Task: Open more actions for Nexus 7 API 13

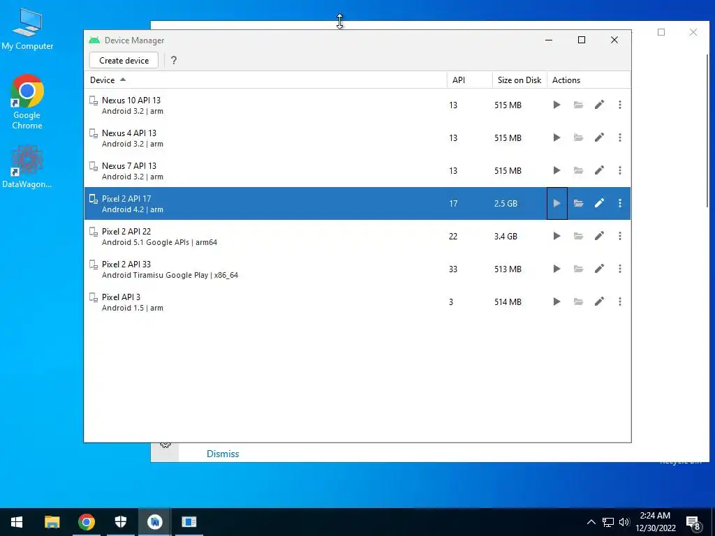Action: click(620, 170)
